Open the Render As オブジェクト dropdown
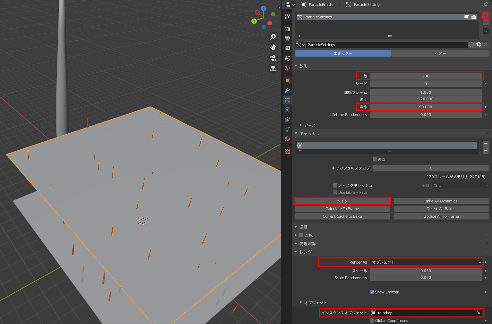 [426, 262]
